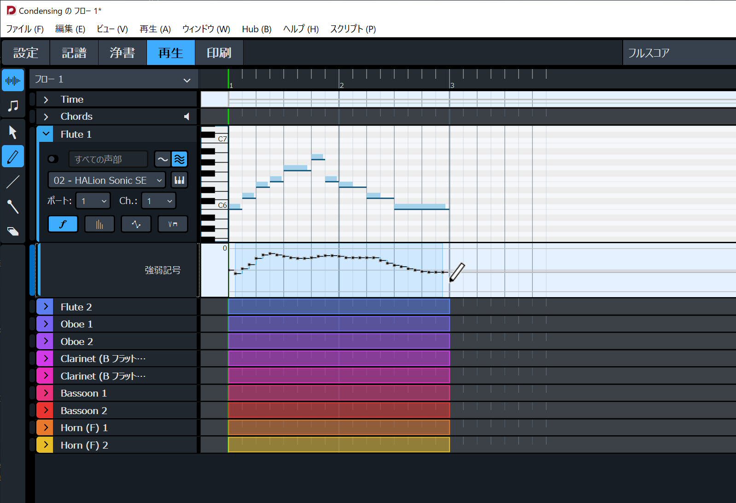This screenshot has height=503, width=736.
Task: Switch to the 記譜 mode tab
Action: point(74,53)
